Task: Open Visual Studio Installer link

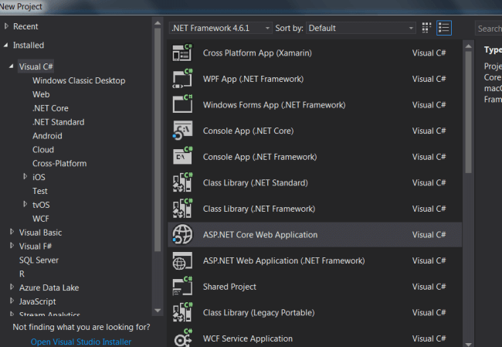Action: pyautogui.click(x=81, y=342)
